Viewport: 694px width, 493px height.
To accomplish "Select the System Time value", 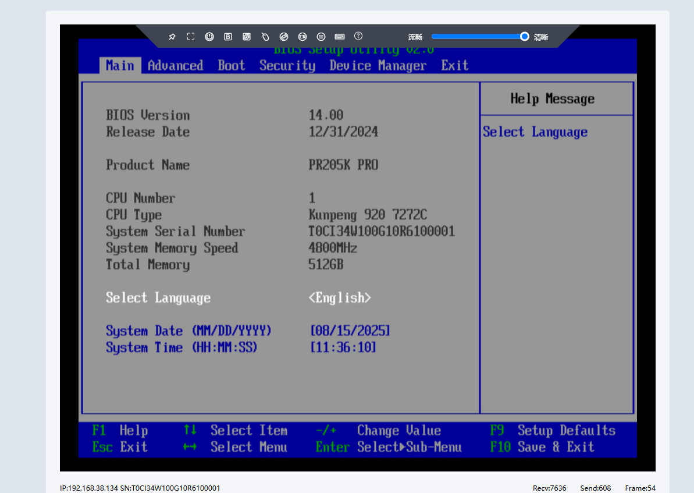I will pyautogui.click(x=343, y=347).
